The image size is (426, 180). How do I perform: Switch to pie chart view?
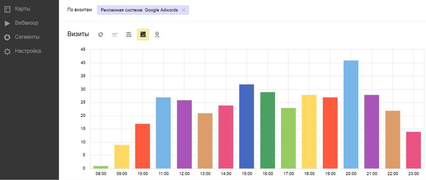tap(101, 34)
